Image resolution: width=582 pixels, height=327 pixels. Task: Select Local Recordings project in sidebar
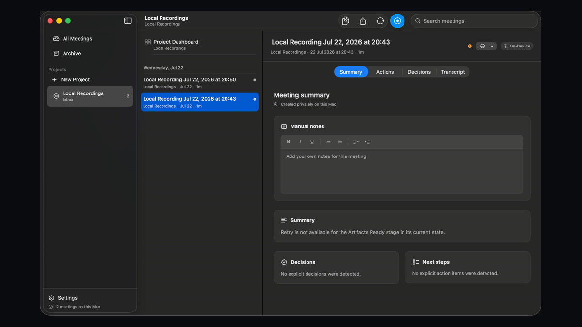pyautogui.click(x=90, y=96)
